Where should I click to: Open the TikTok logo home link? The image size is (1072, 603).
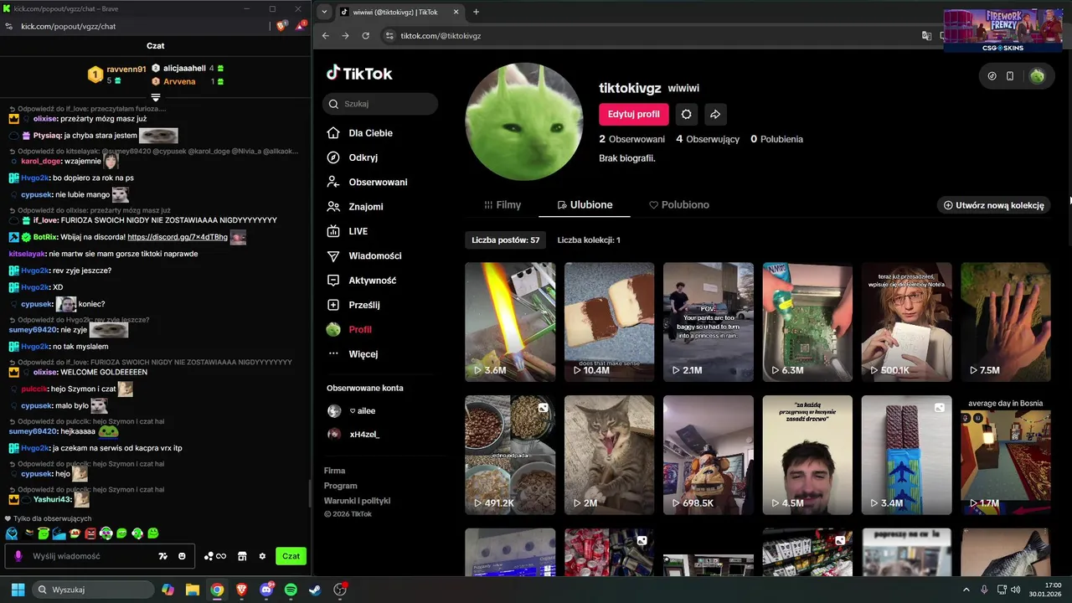click(x=359, y=73)
